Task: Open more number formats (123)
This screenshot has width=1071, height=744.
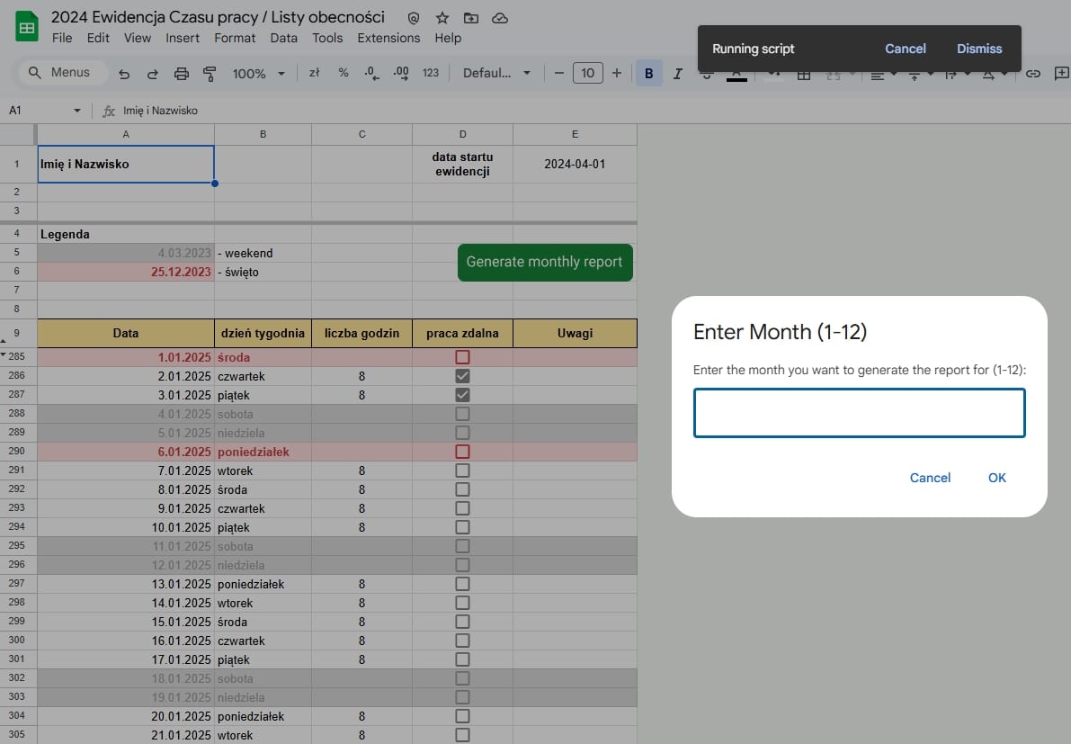Action: [431, 72]
